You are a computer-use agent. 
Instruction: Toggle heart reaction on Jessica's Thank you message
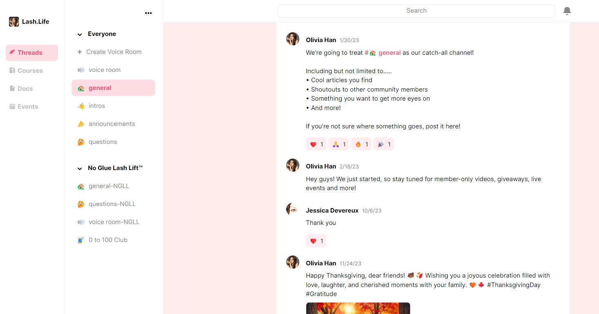coord(316,241)
